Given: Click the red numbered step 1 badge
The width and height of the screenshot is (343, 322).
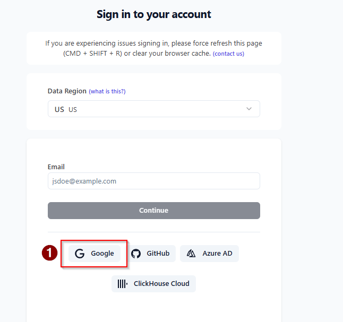Looking at the screenshot, I should pos(50,253).
